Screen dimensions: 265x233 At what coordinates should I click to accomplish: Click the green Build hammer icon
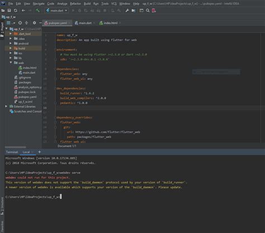(x=37, y=11)
